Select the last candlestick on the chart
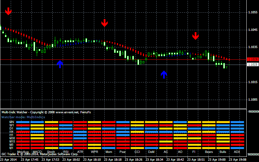This screenshot has height=162, width=259. [x=227, y=67]
